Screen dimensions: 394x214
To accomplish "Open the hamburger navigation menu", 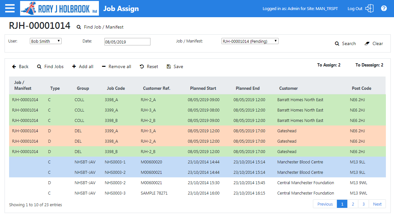I will click(x=10, y=8).
